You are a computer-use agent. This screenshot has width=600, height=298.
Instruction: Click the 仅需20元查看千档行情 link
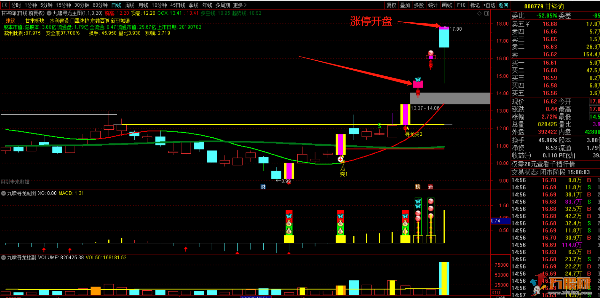click(543, 164)
